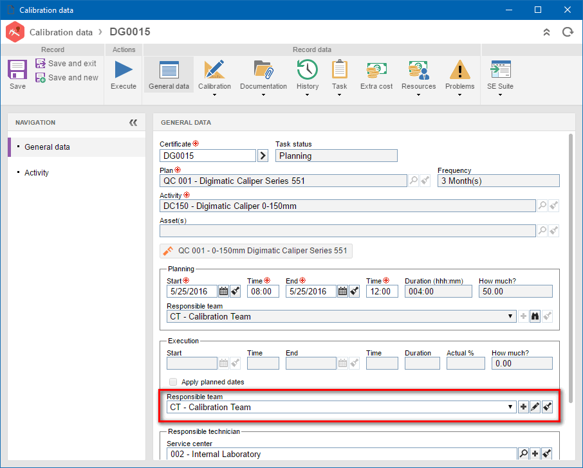Image resolution: width=583 pixels, height=468 pixels.
Task: Click the Planning How much field 50.00
Action: coord(515,291)
